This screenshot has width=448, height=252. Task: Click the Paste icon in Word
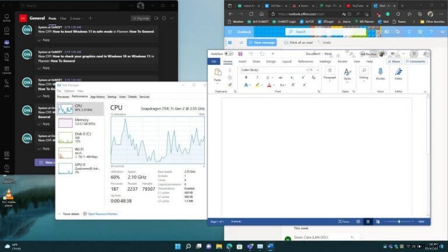click(x=218, y=72)
